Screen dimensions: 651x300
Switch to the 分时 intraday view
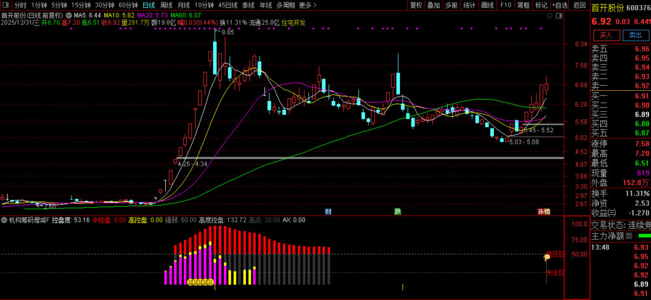pyautogui.click(x=20, y=5)
